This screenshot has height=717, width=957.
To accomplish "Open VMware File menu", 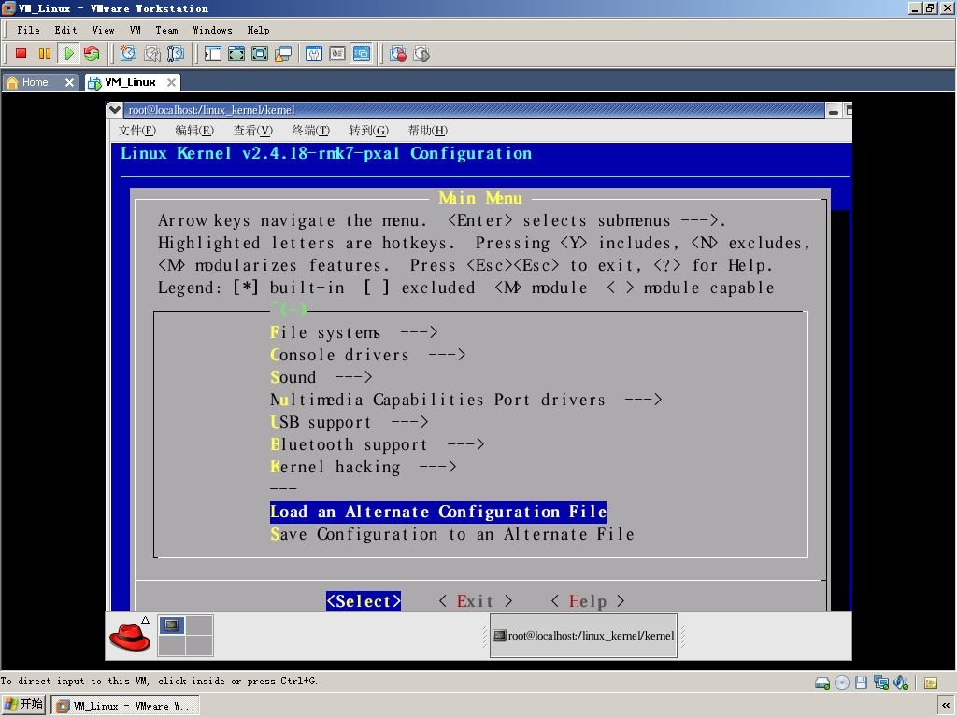I will pos(28,30).
